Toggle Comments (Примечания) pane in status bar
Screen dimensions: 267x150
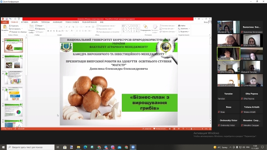[x=159, y=129]
